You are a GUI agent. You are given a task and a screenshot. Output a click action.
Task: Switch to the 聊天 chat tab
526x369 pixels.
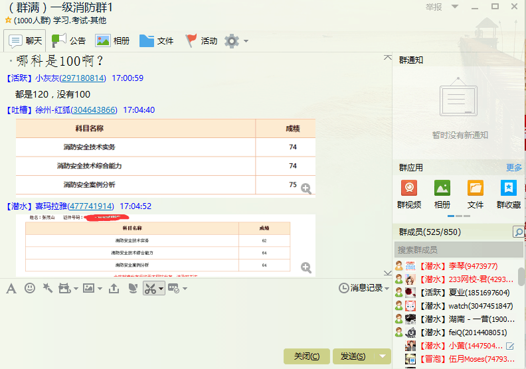(25, 40)
